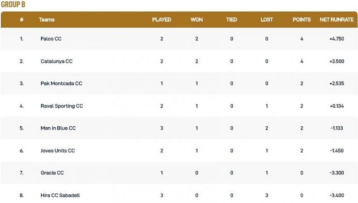This screenshot has width=358, height=203.
Task: Select the Joves Units CC team
Action: point(58,151)
